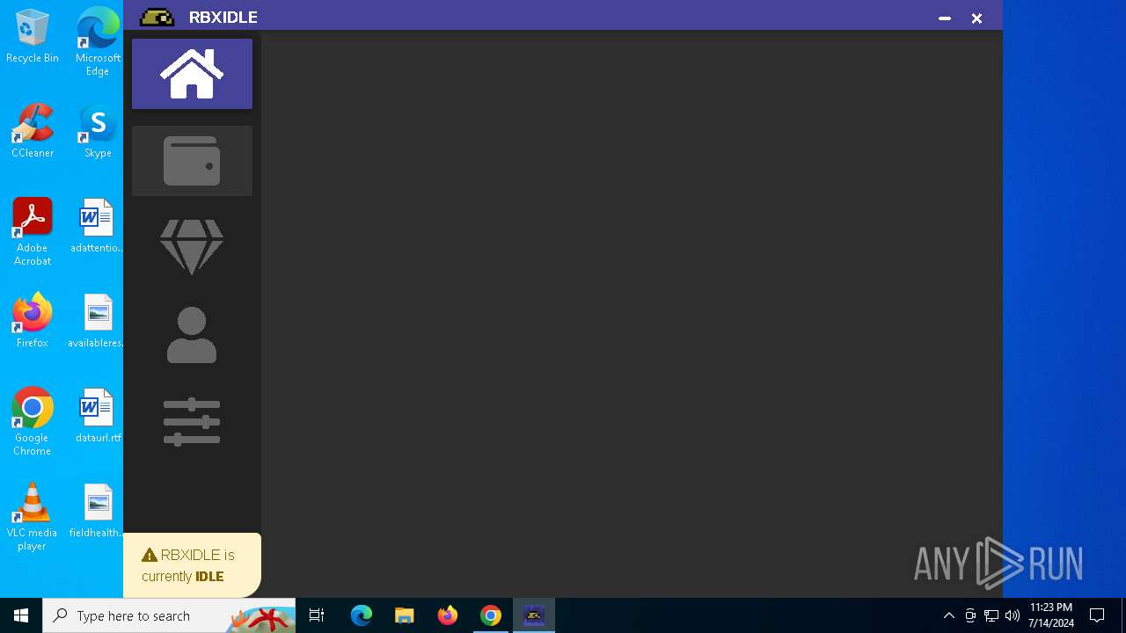The image size is (1126, 633).
Task: Open the sliders Settings section
Action: tap(192, 422)
